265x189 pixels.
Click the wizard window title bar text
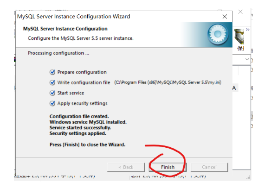pyautogui.click(x=73, y=17)
